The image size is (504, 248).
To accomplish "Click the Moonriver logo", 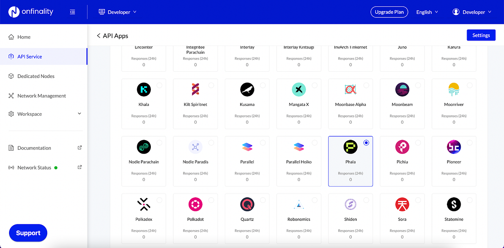I will pos(454,90).
